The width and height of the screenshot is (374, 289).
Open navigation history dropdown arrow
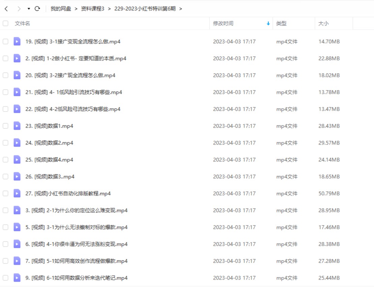point(29,9)
